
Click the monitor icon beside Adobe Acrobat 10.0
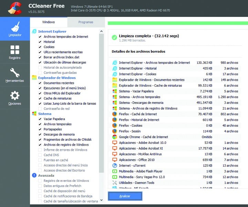115,142
